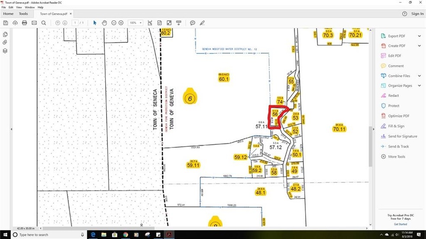Go to previous page arrow icon

58,23
